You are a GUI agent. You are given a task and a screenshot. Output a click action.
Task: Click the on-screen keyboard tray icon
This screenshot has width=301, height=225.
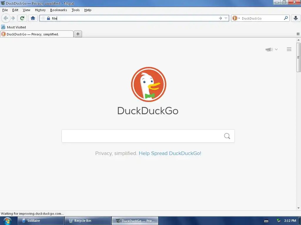pos(266,221)
